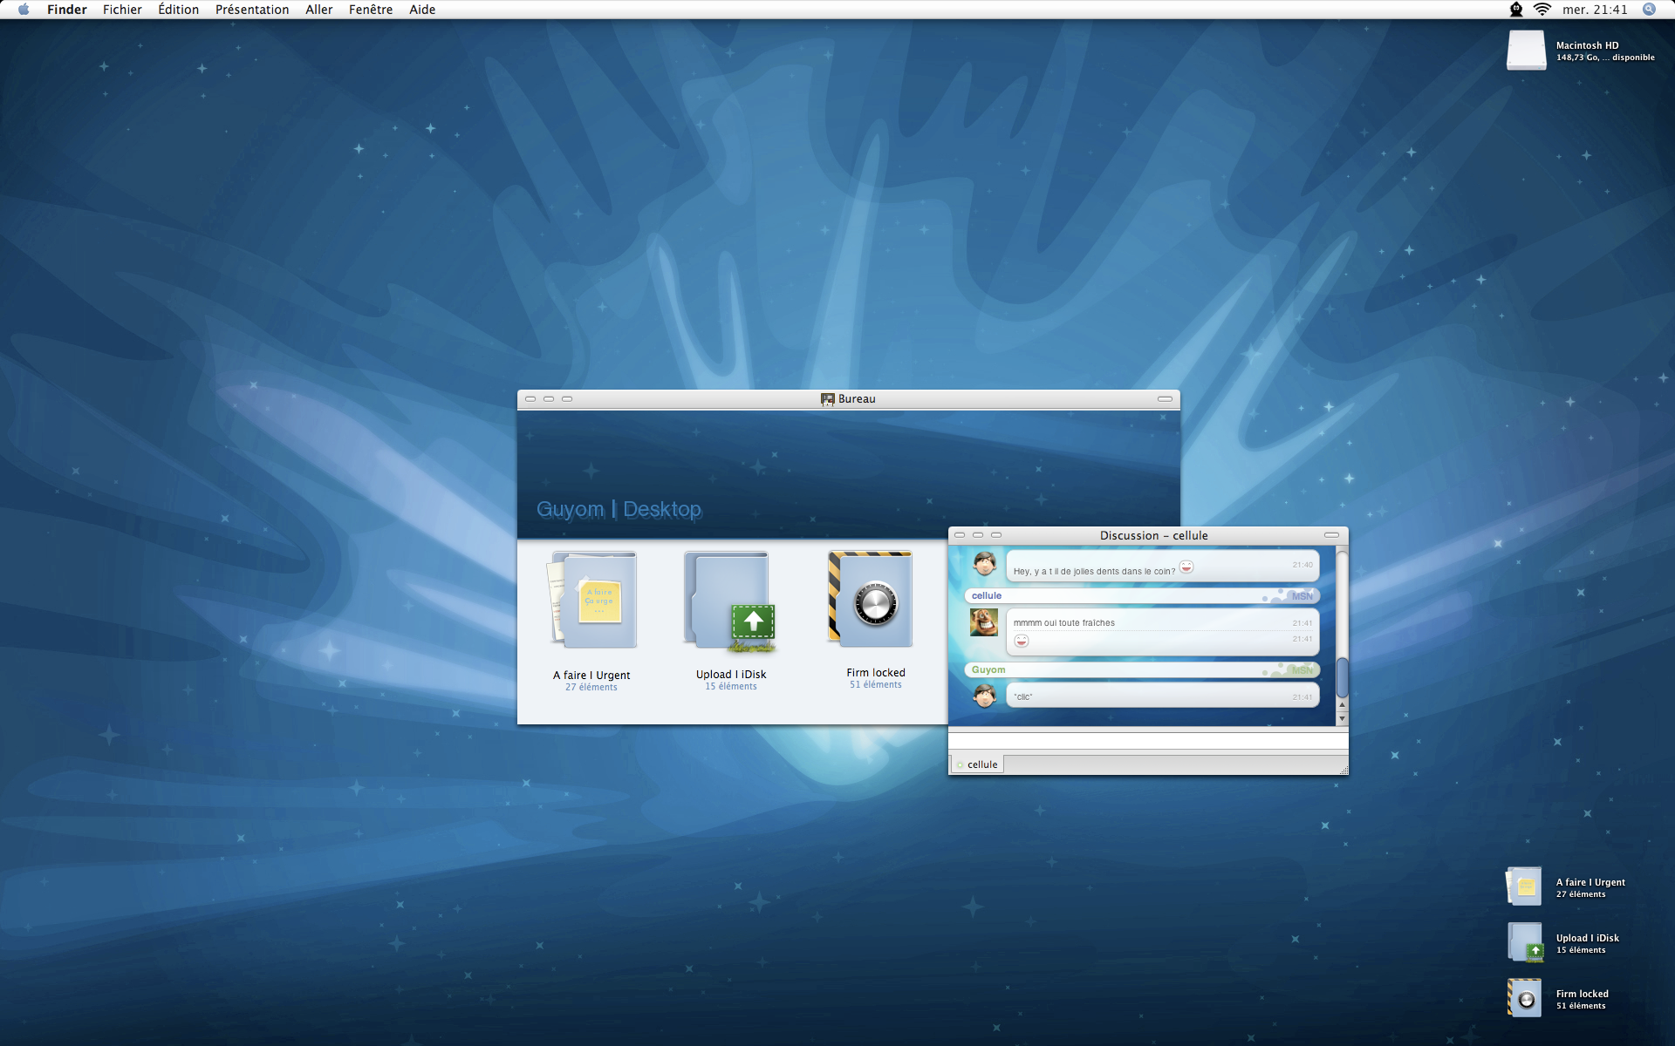Select the Upload | iDisk folder in Bureau window
This screenshot has height=1046, width=1675.
coord(730,601)
